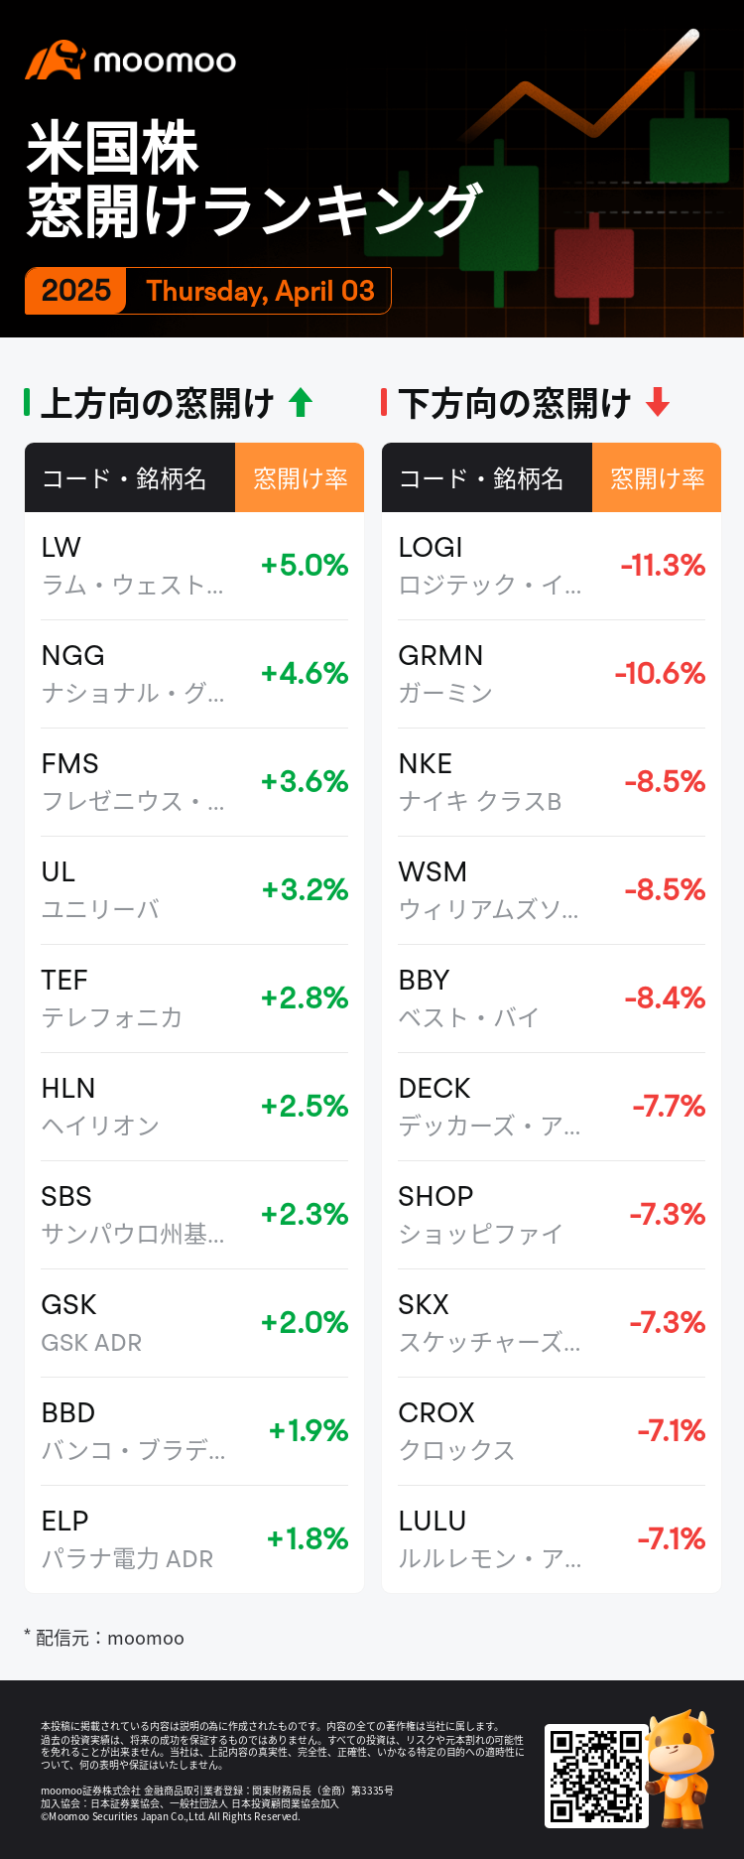Click the moomoo bull logo icon
Image resolution: width=744 pixels, height=1859 pixels.
point(54,61)
